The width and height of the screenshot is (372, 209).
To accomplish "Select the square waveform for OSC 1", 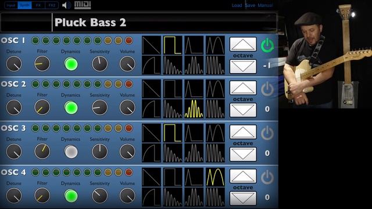I will pyautogui.click(x=173, y=45).
